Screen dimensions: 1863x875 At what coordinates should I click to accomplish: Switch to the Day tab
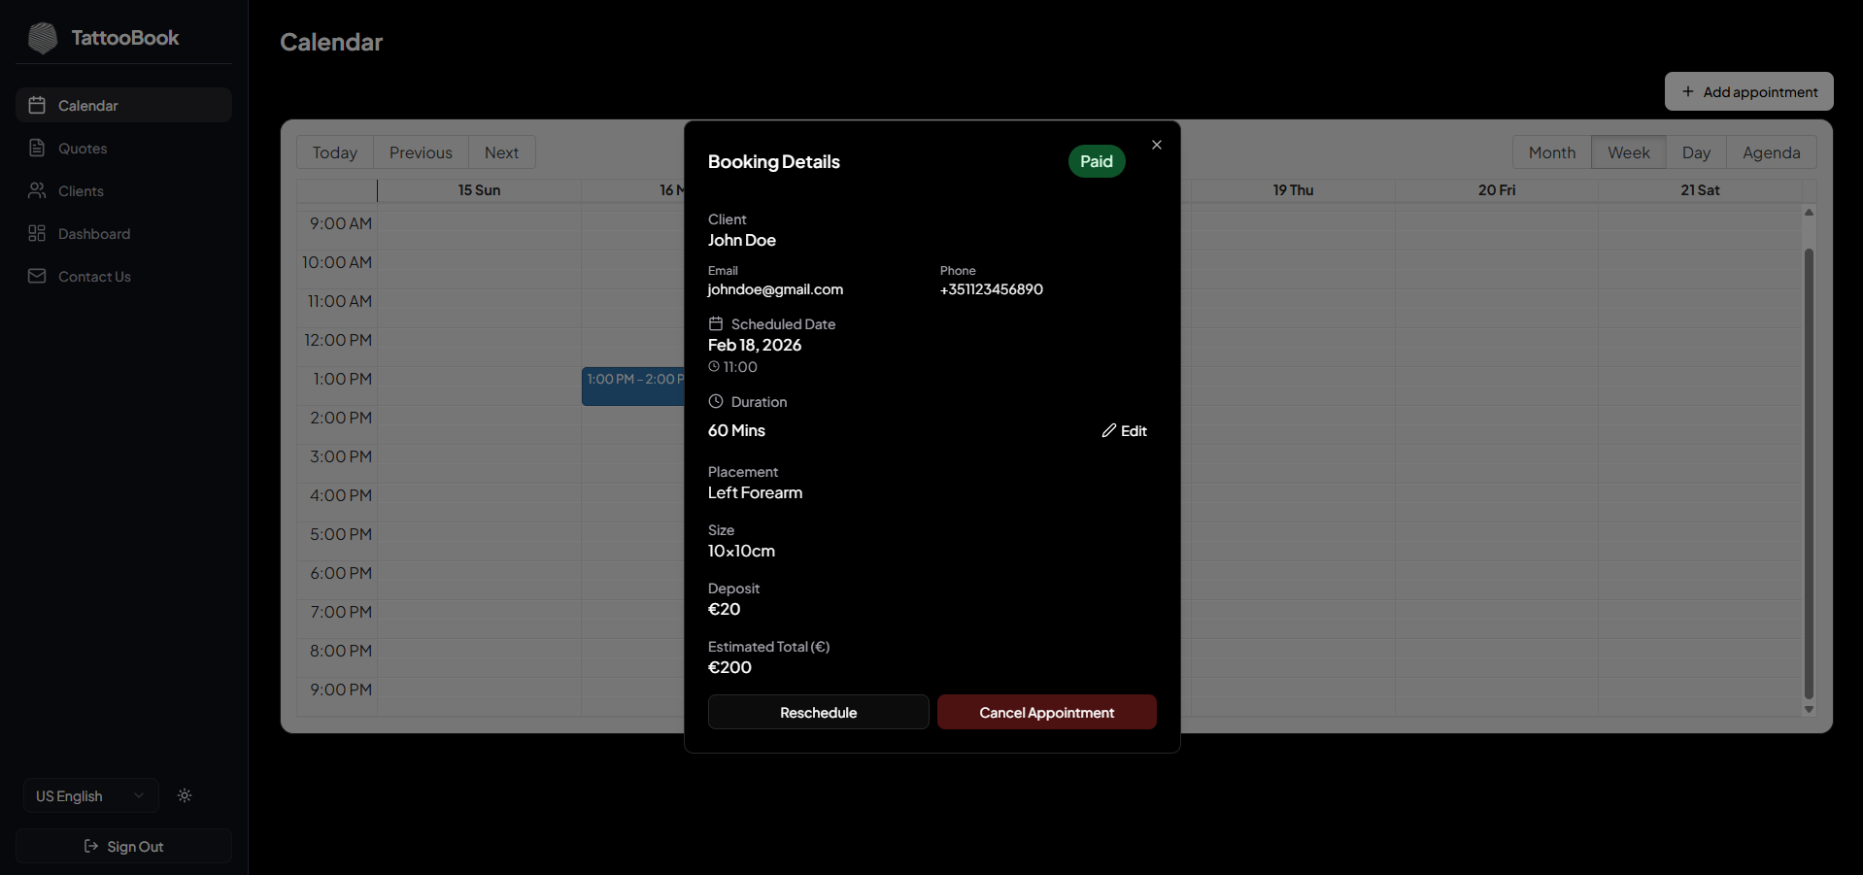(1697, 151)
